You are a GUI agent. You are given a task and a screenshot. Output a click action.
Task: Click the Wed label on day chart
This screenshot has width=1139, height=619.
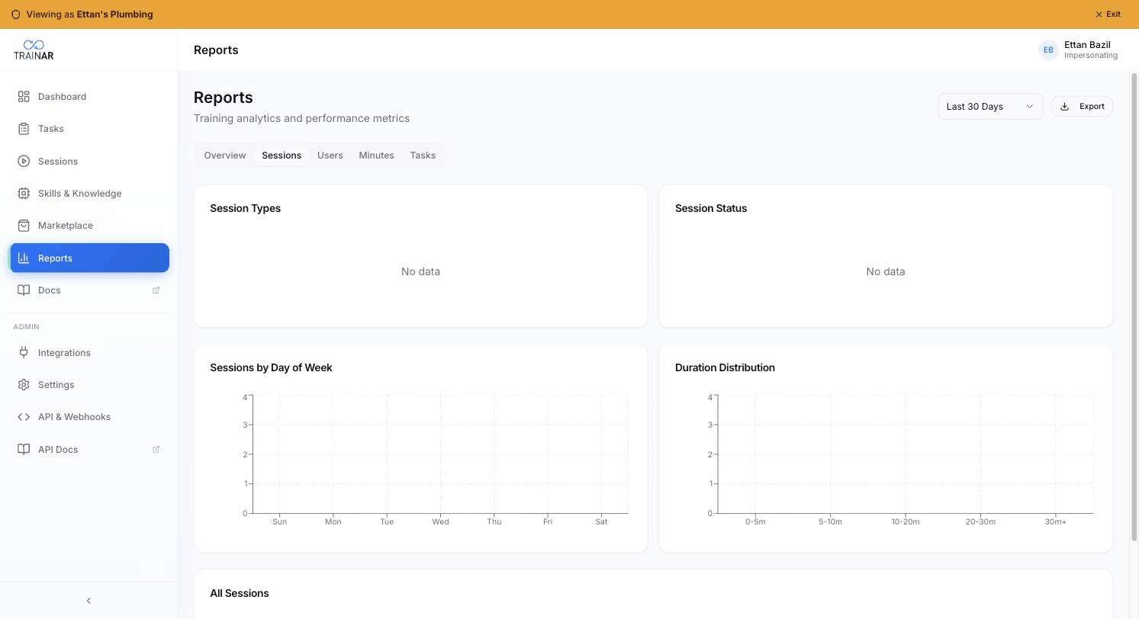(440, 522)
